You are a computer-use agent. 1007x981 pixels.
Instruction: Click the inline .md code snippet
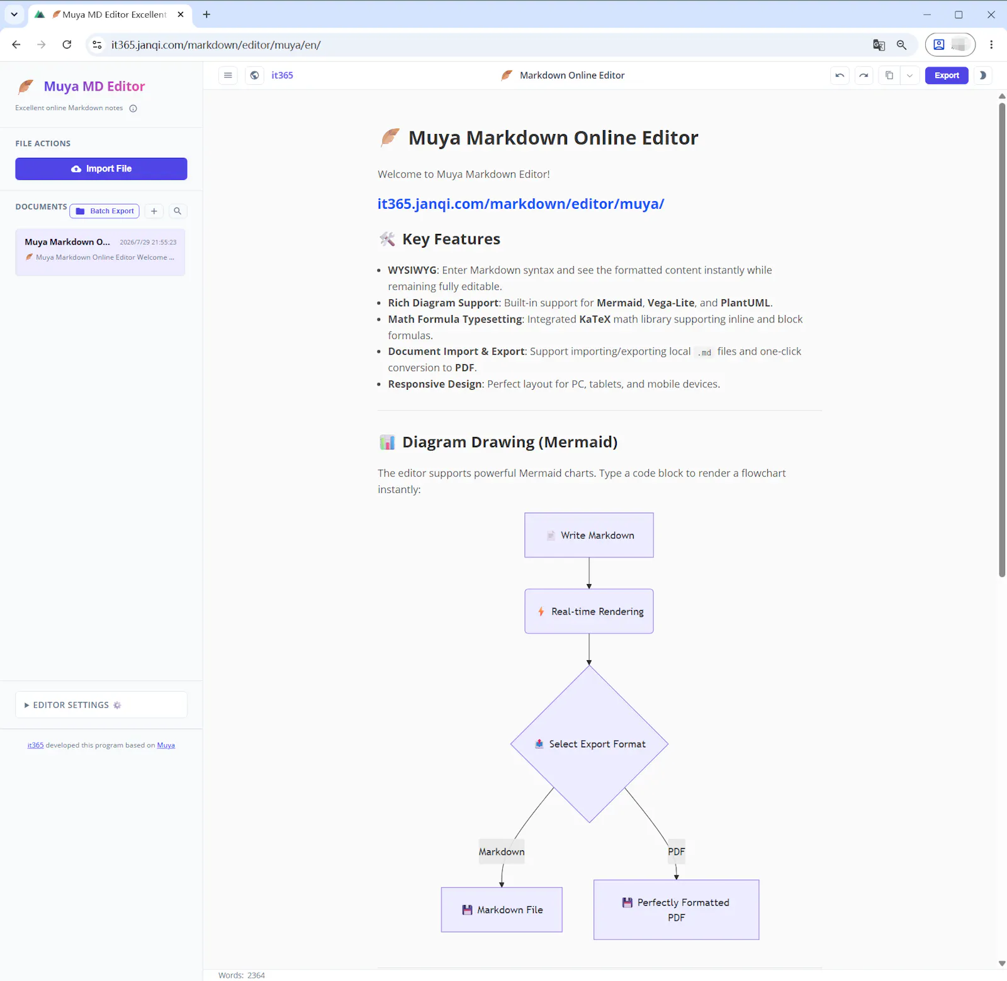704,353
